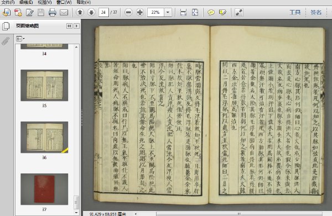Click the page thumbnails panel icon
Image resolution: width=332 pixels, height=216 pixels.
6,26
